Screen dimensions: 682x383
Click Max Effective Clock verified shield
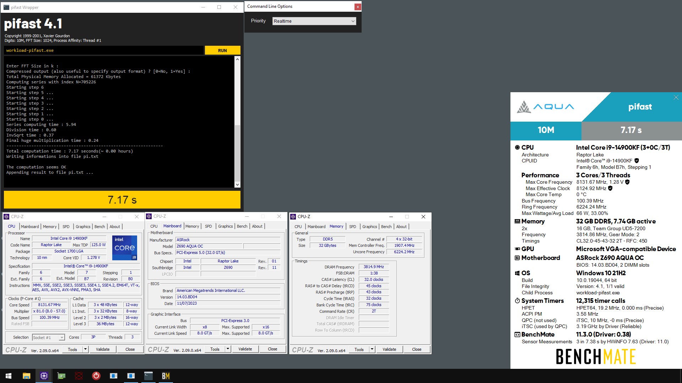[610, 188]
